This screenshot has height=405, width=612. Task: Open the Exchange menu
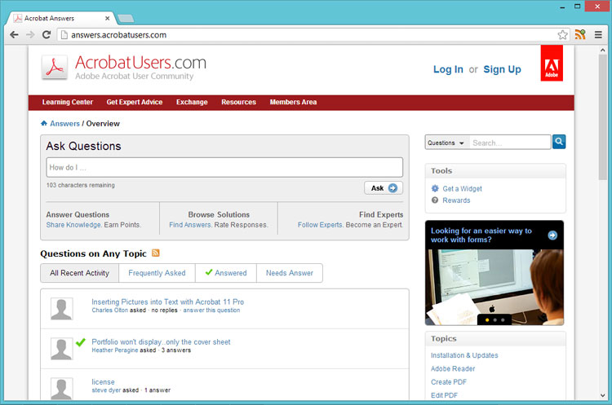pyautogui.click(x=192, y=102)
